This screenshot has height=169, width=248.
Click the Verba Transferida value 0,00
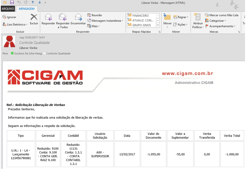(207, 154)
